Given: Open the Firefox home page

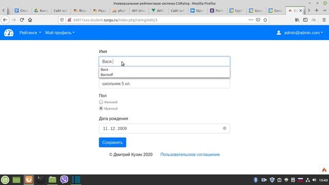Looking at the screenshot, I should pyautogui.click(x=30, y=20).
